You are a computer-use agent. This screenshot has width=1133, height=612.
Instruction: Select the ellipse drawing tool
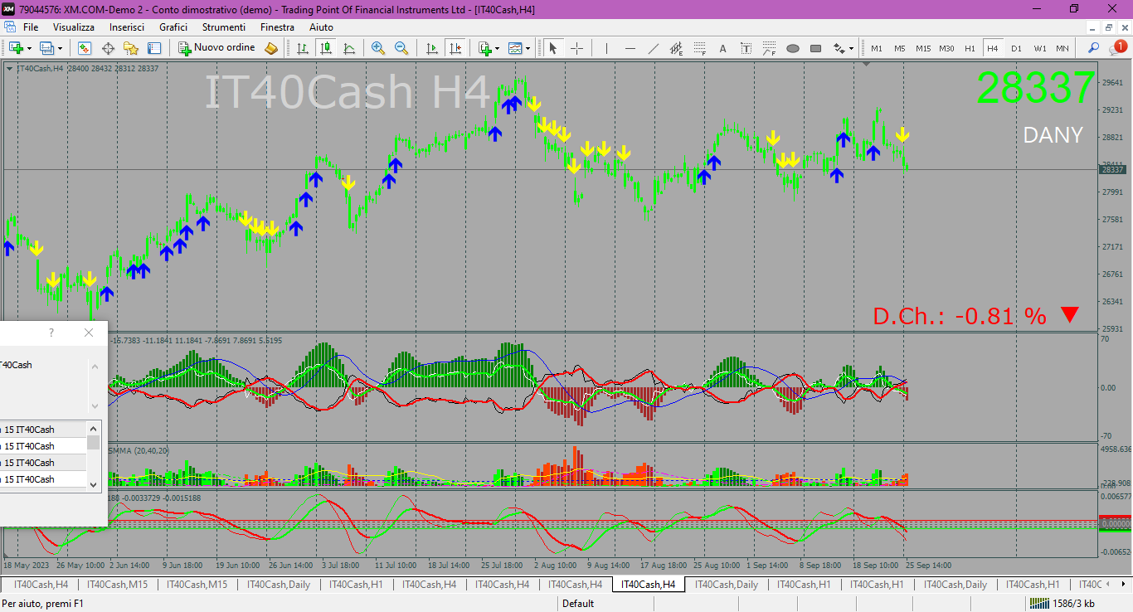792,48
